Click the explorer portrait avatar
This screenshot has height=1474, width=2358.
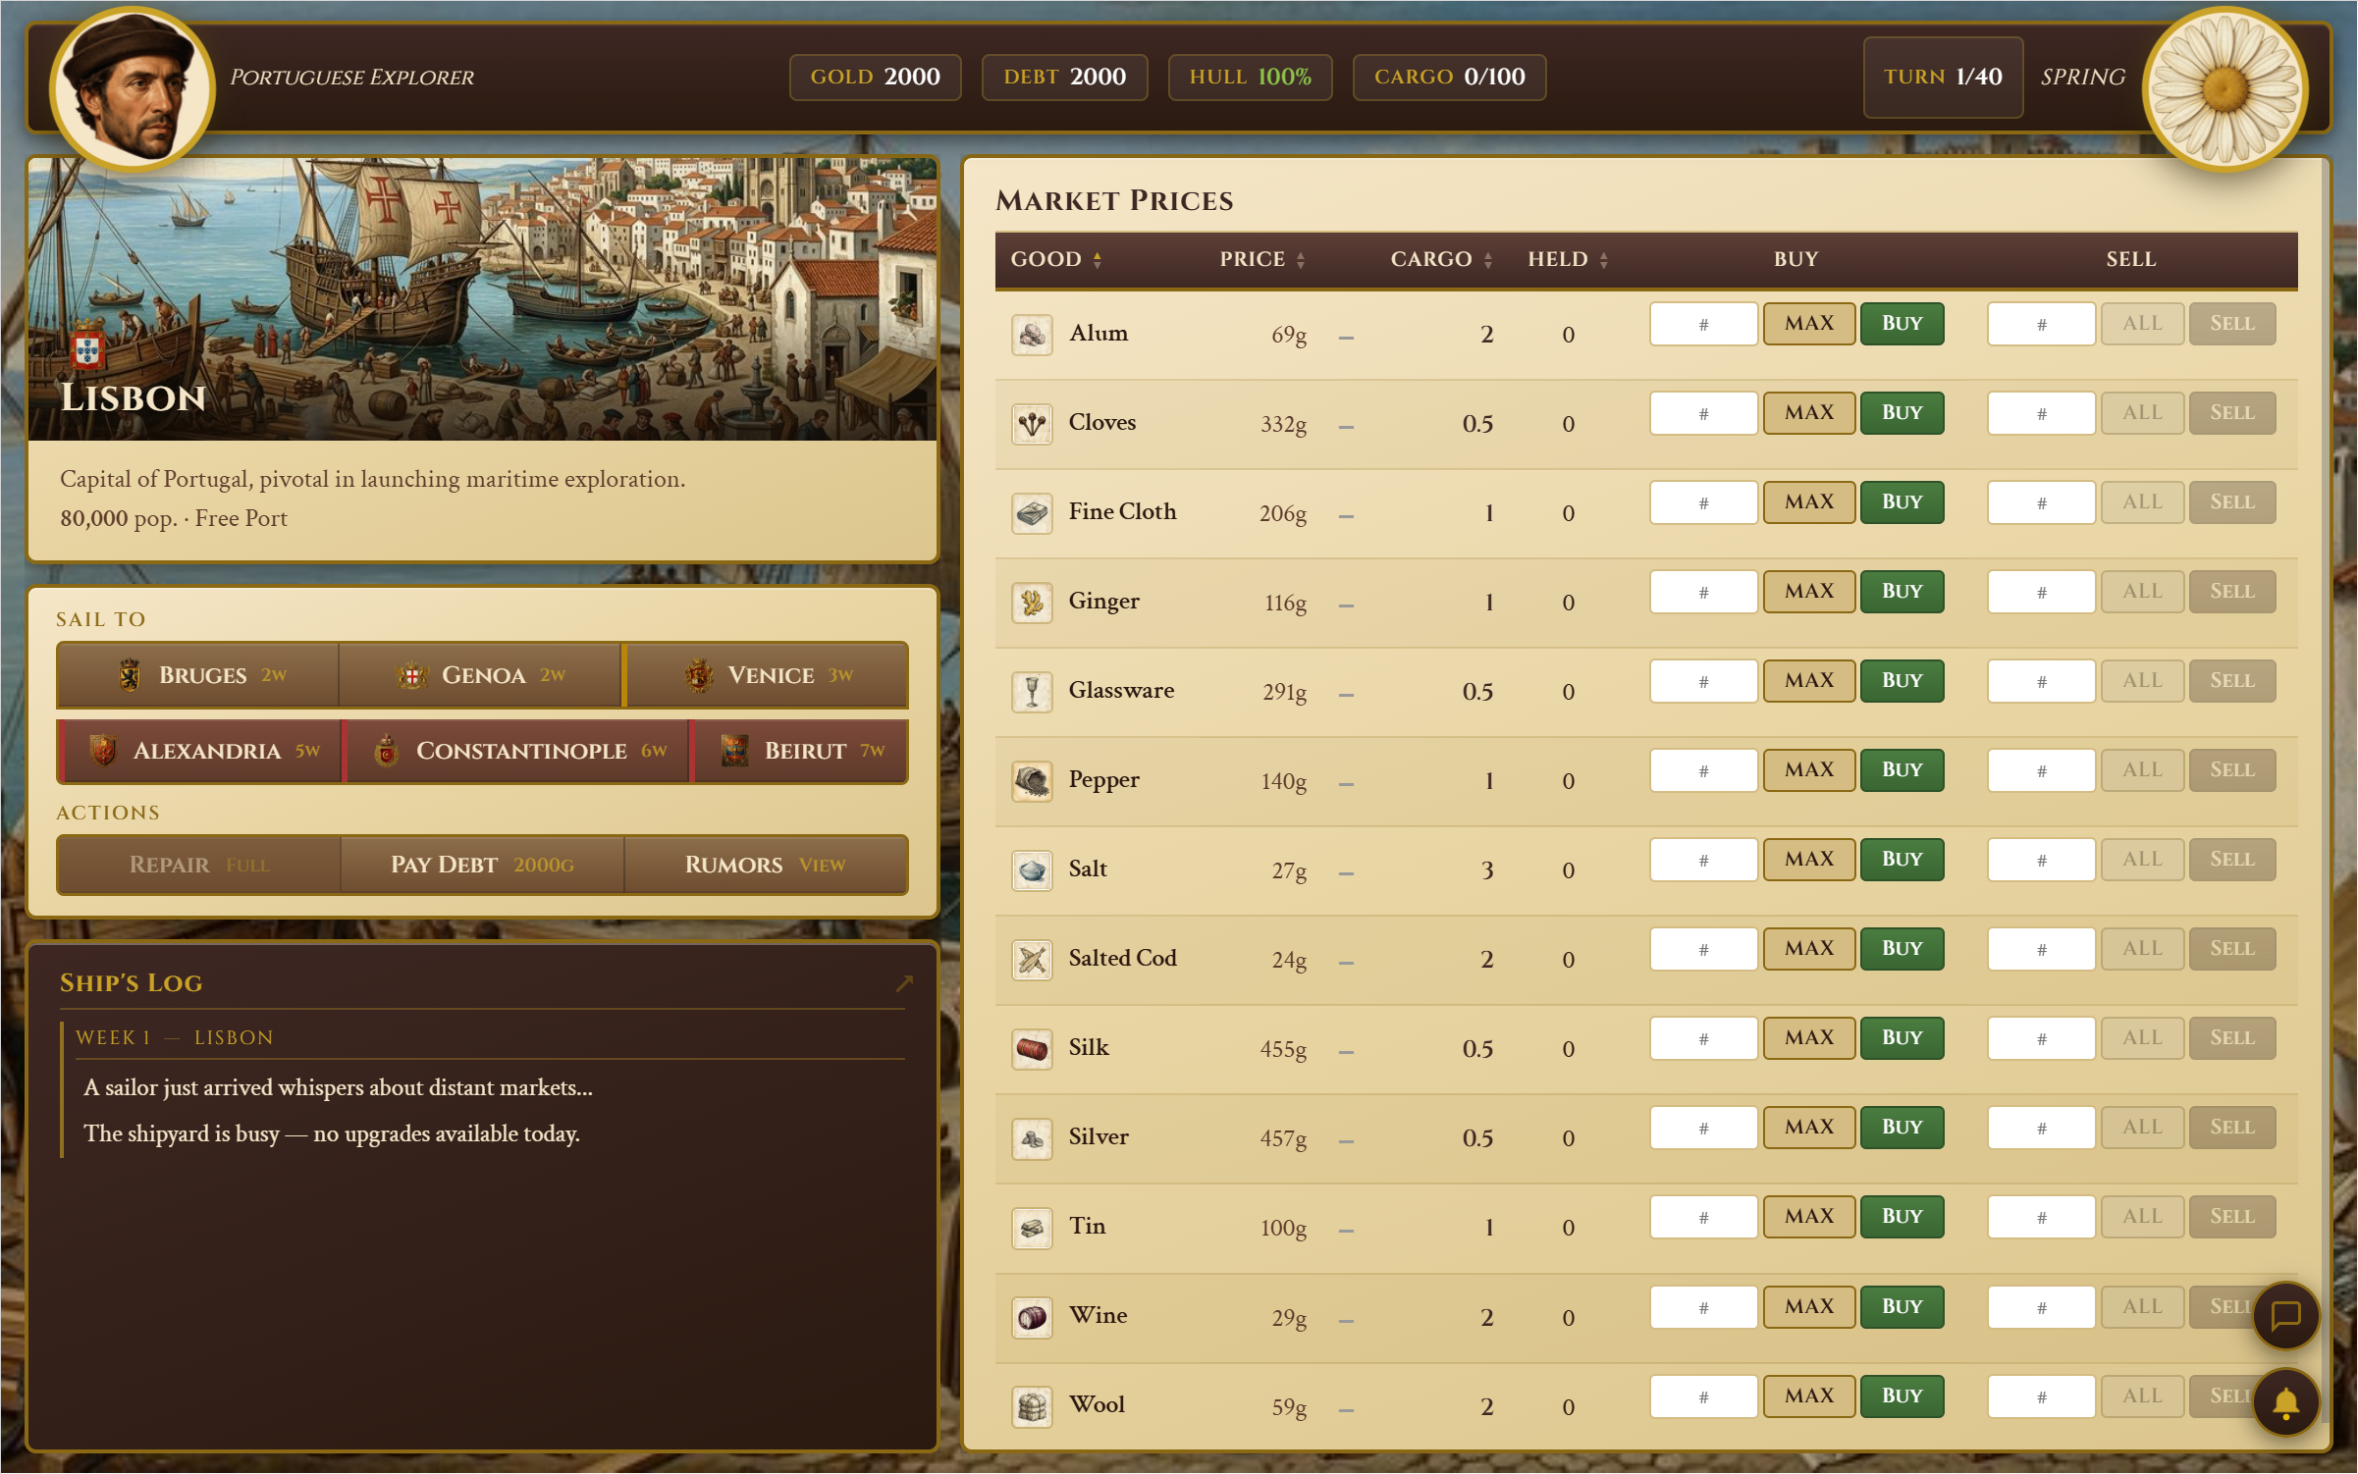(x=132, y=88)
